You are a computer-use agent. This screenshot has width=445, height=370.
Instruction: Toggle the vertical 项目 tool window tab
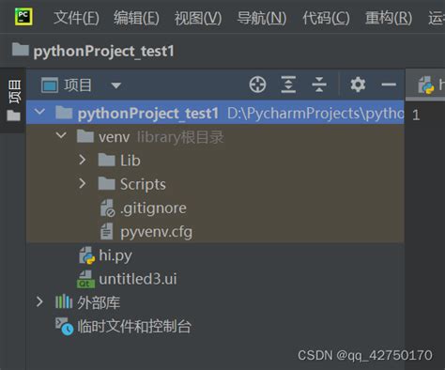(14, 91)
